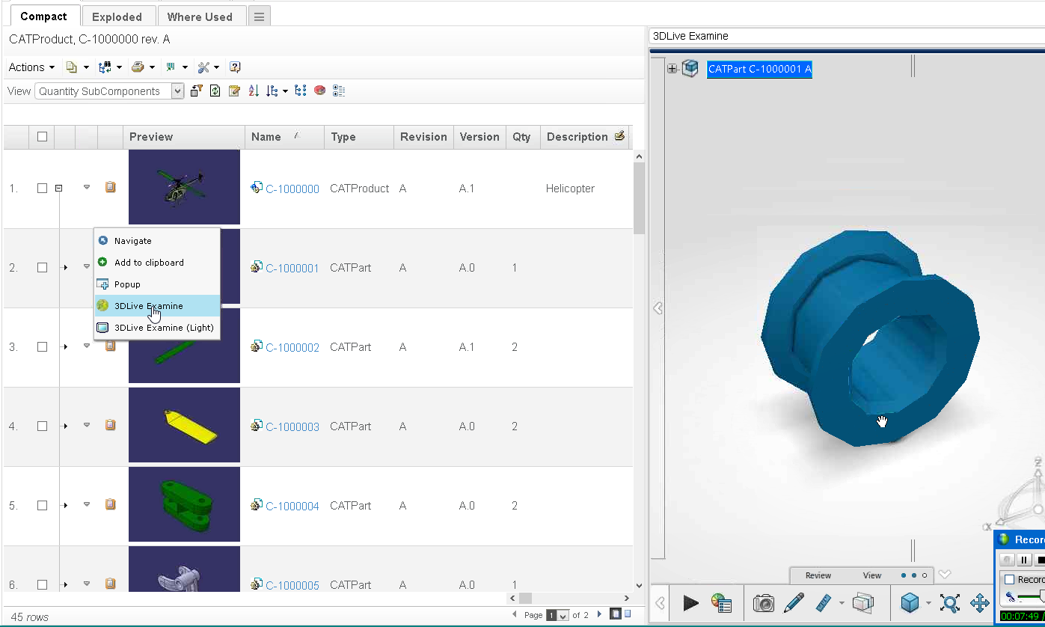This screenshot has width=1045, height=627.
Task: Open the C-1000003 part link
Action: (292, 427)
